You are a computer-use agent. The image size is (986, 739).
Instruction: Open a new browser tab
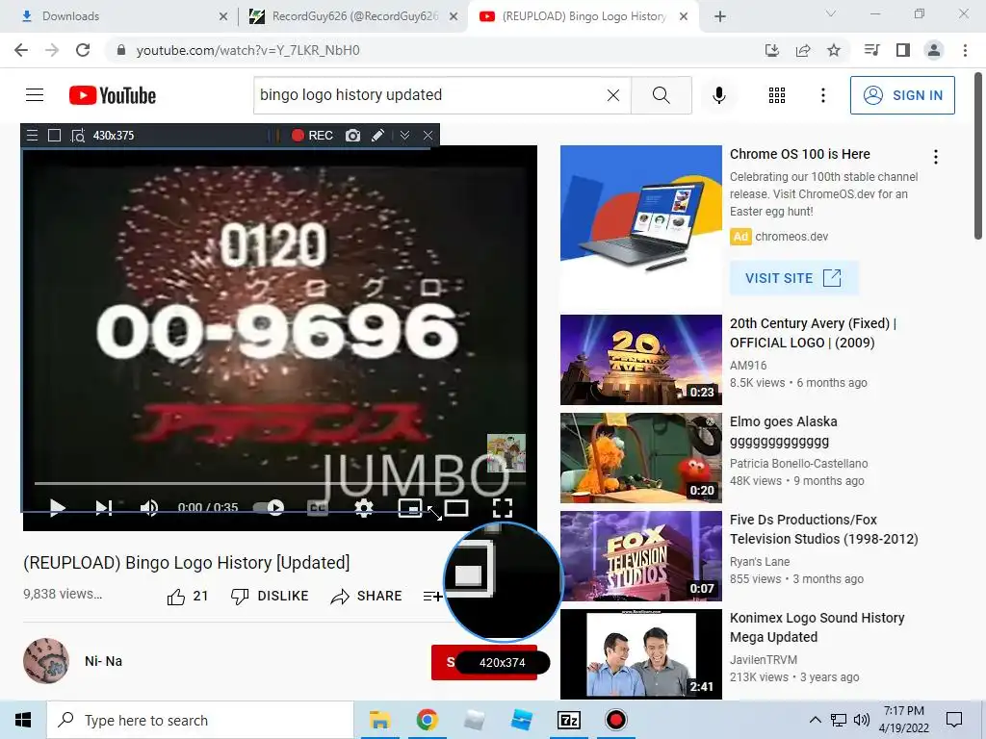tap(720, 16)
